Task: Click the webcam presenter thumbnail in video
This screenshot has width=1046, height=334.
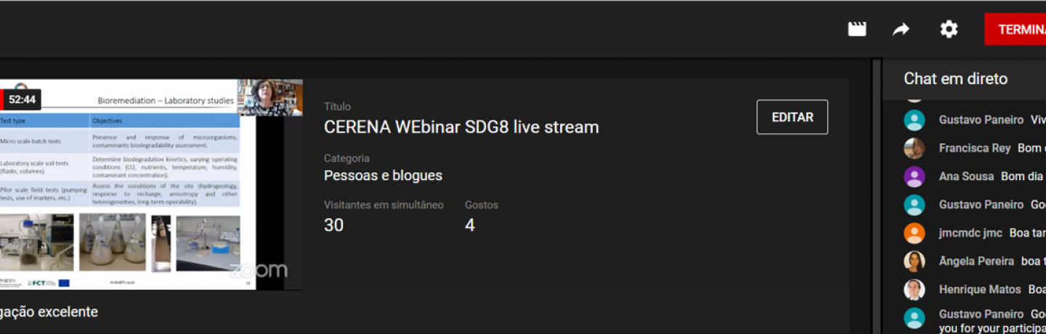Action: [270, 97]
